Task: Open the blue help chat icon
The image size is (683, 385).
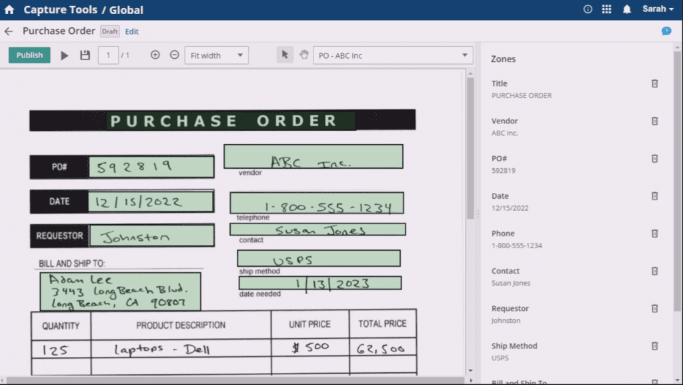Action: tap(666, 31)
